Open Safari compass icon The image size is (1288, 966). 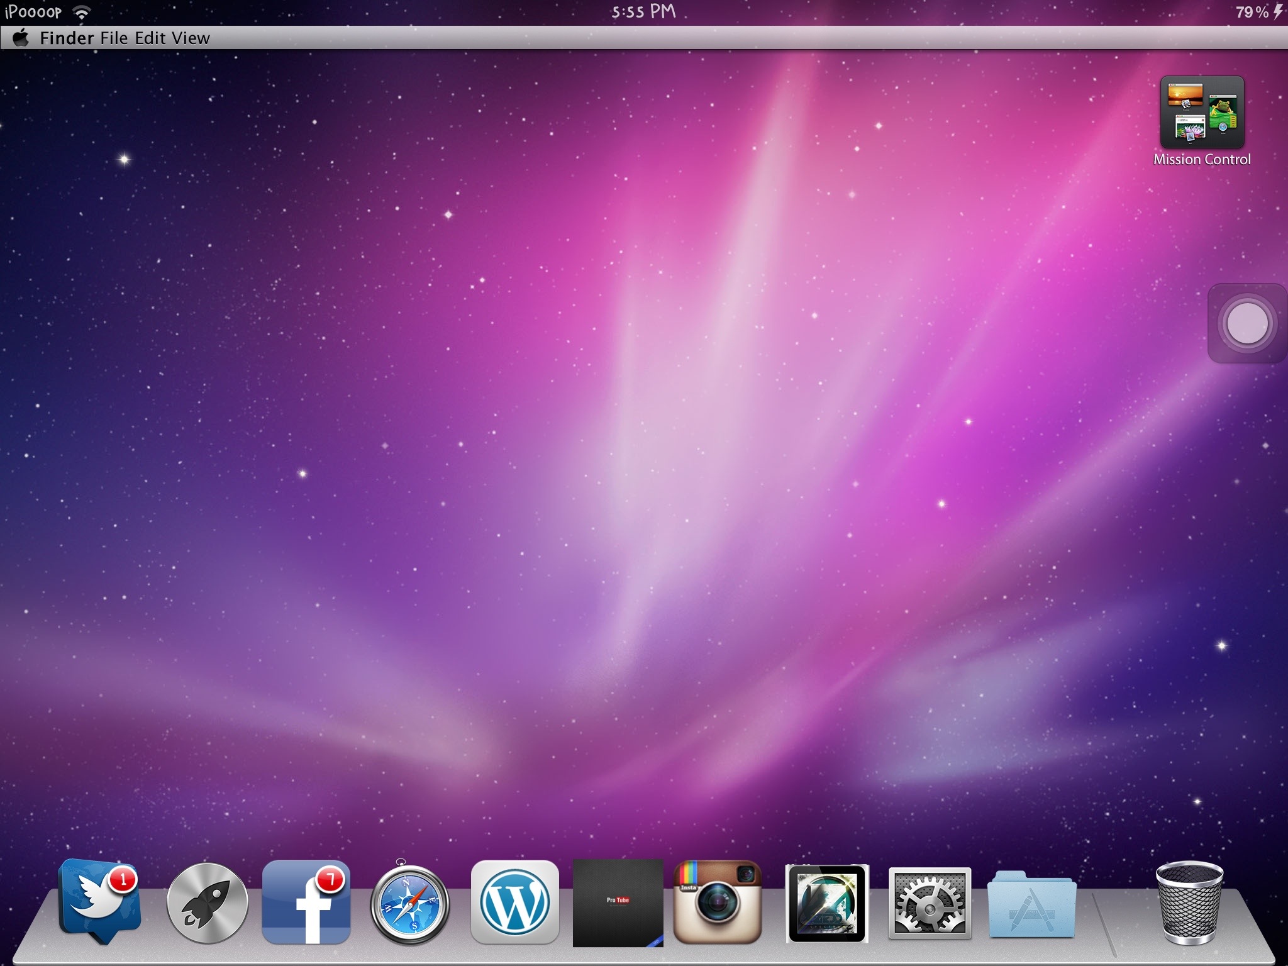pos(409,905)
